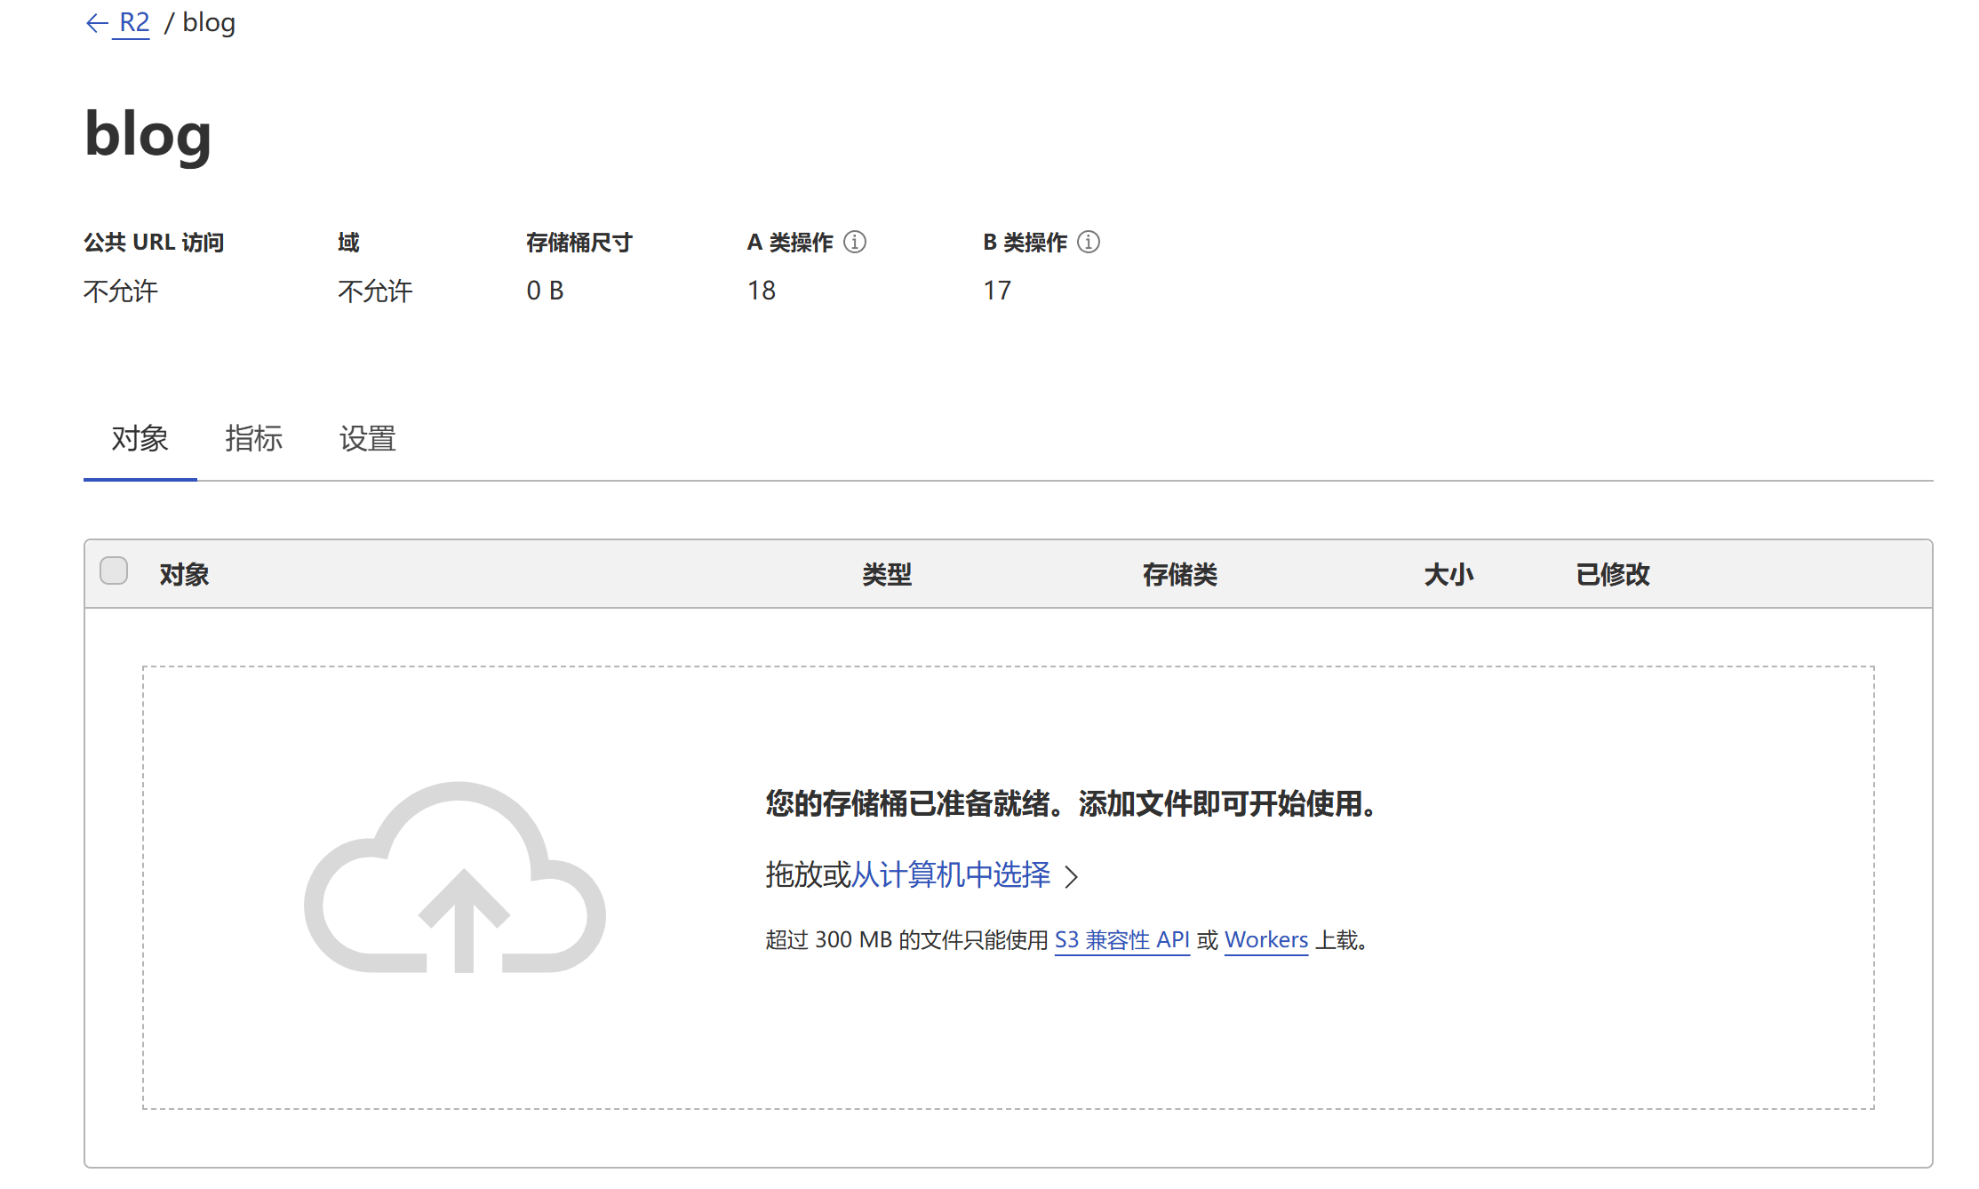This screenshot has height=1189, width=1979.
Task: Toggle the select-all objects checkbox
Action: click(114, 571)
